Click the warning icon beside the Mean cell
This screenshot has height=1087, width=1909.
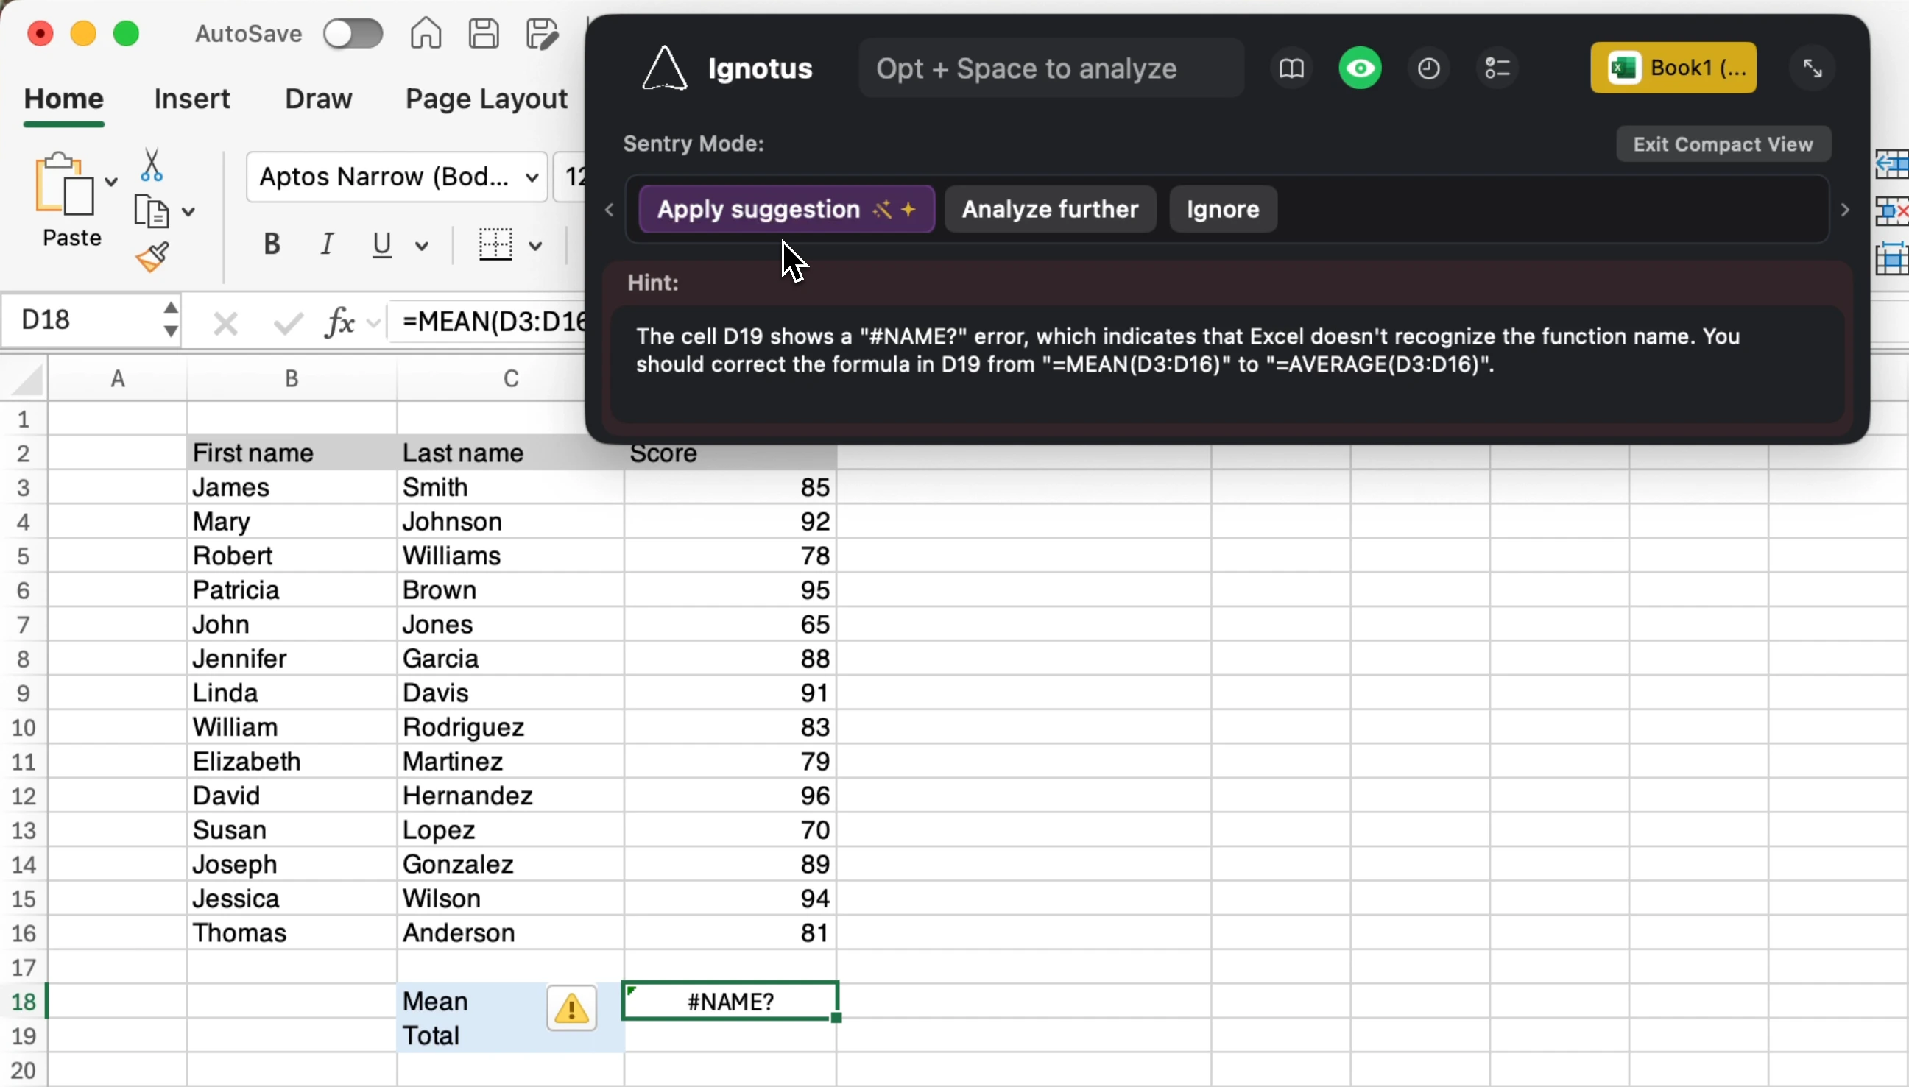pos(571,1008)
